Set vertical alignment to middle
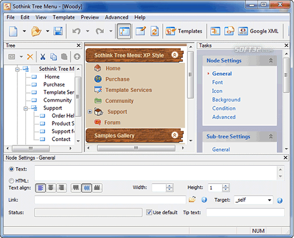 click(x=86, y=188)
